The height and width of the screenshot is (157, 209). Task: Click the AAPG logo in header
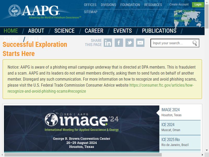(44, 12)
